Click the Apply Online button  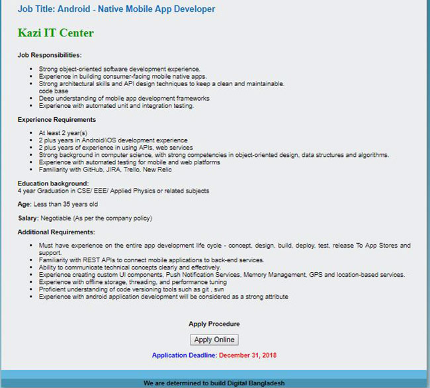tap(214, 340)
